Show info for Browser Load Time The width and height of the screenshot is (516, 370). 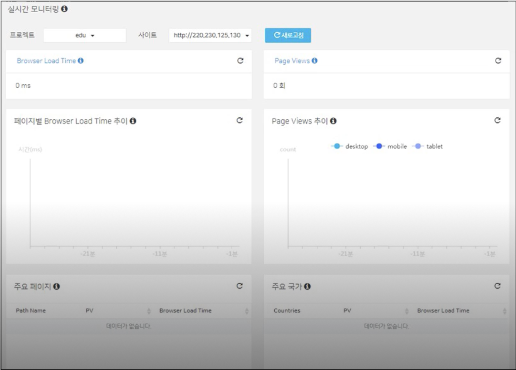tap(81, 61)
